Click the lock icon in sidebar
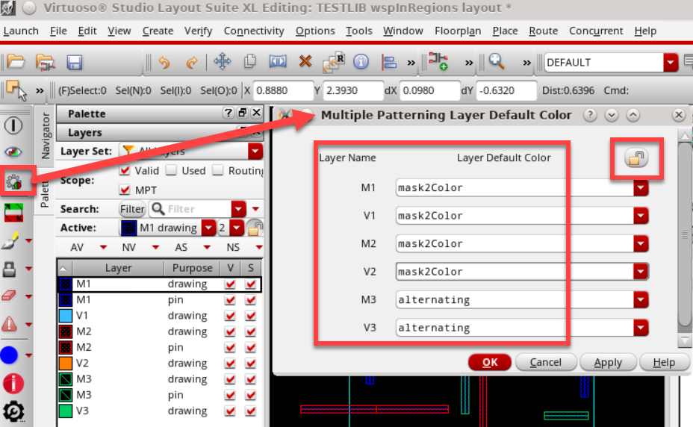 point(9,269)
